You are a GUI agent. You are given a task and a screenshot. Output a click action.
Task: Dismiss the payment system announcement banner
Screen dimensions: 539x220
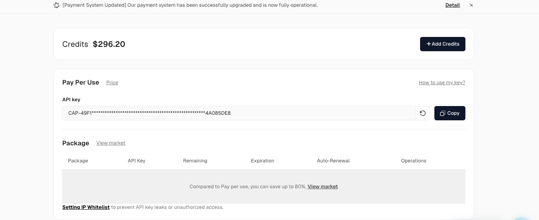471,5
